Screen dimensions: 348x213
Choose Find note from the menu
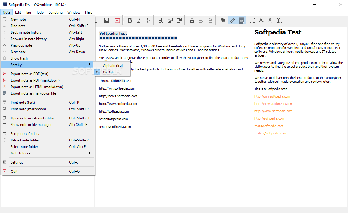click(x=48, y=26)
